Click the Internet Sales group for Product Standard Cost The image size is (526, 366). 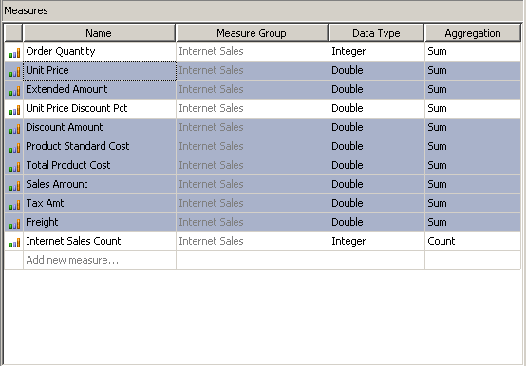click(253, 146)
